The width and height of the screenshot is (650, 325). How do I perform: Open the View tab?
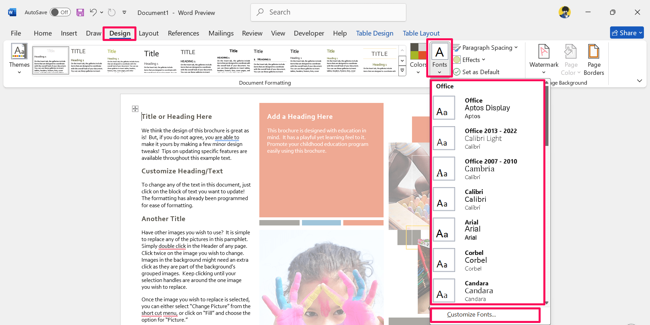tap(278, 33)
